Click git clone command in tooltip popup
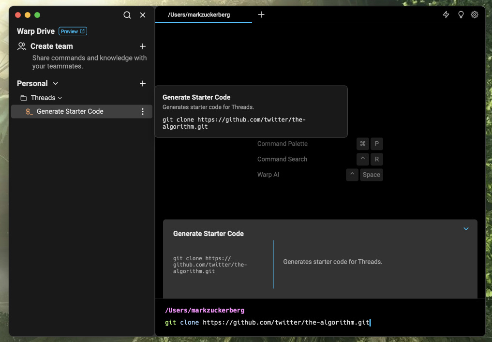Image resolution: width=492 pixels, height=342 pixels. pos(234,123)
